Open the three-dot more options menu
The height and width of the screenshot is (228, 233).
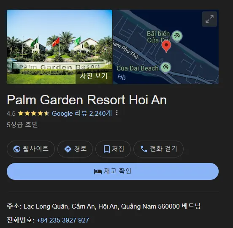[117, 113]
